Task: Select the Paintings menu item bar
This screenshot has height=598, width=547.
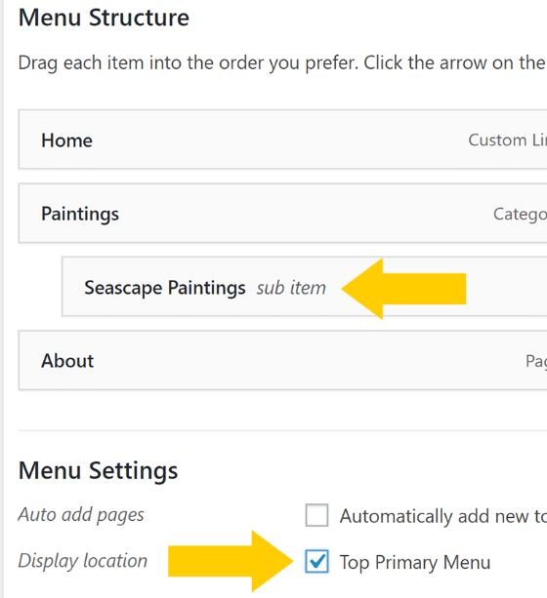Action: [x=282, y=214]
